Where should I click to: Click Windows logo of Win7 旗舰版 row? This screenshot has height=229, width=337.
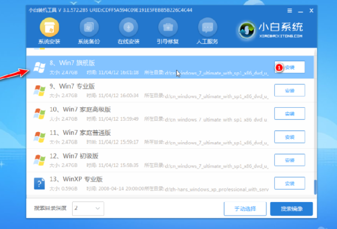tap(39, 67)
